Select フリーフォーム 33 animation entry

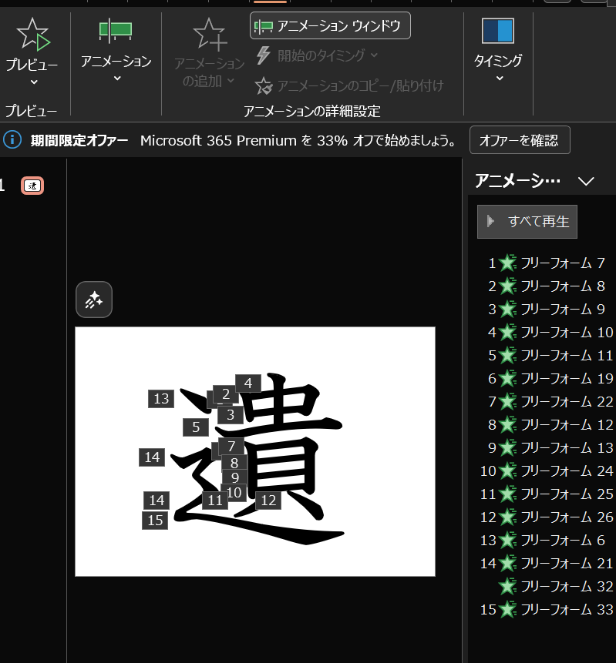[547, 610]
